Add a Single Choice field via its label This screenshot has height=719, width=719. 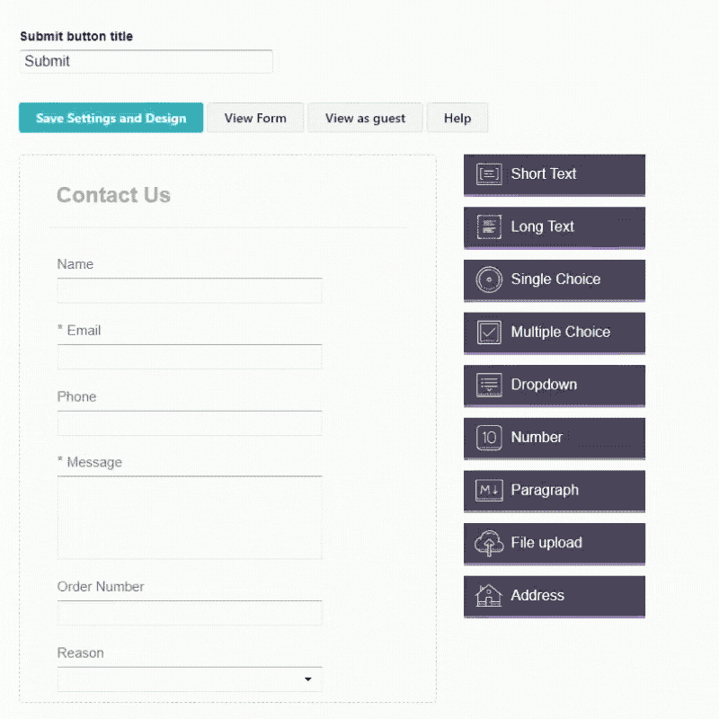555,280
